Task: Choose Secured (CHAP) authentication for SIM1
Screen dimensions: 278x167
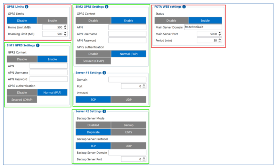Action: pyautogui.click(x=22, y=100)
